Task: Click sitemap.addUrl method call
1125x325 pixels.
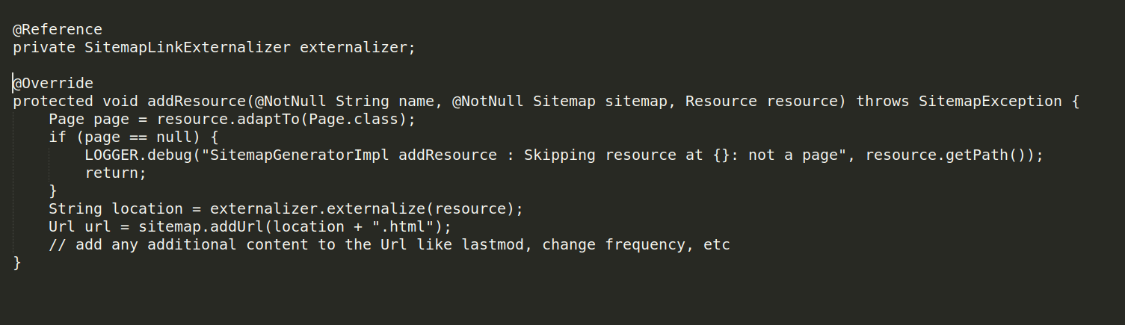Action: (x=201, y=227)
